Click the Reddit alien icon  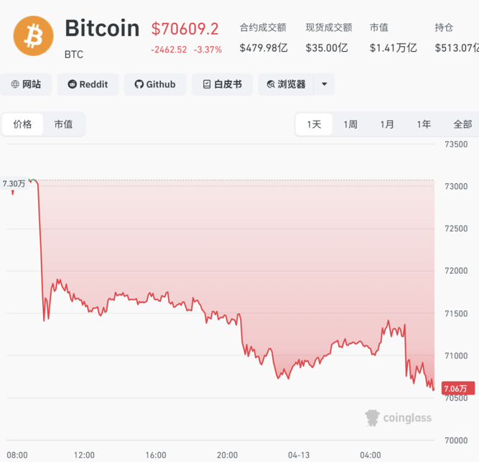click(72, 84)
